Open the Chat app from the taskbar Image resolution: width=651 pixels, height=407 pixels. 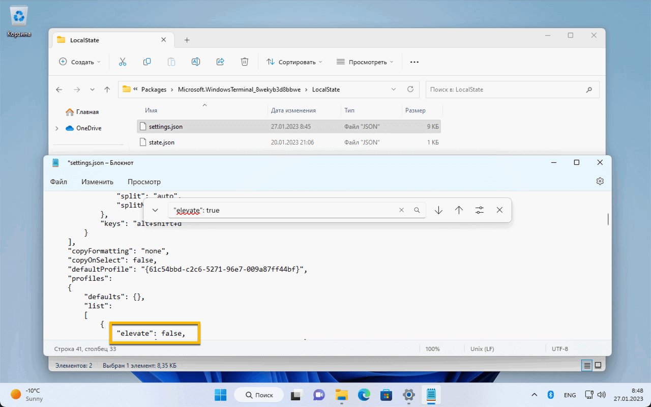[x=319, y=395]
